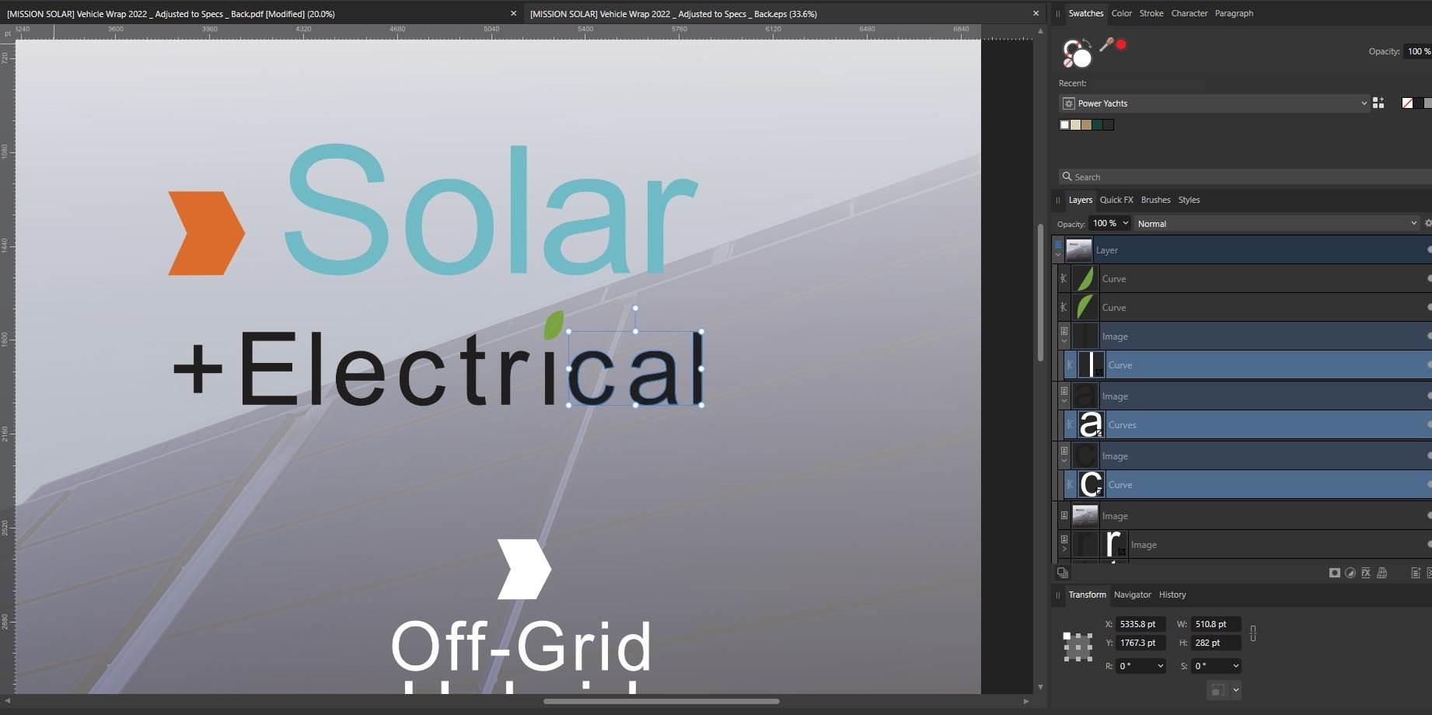Collapse Image layer containing letter a curves
The image size is (1432, 715).
tap(1064, 401)
